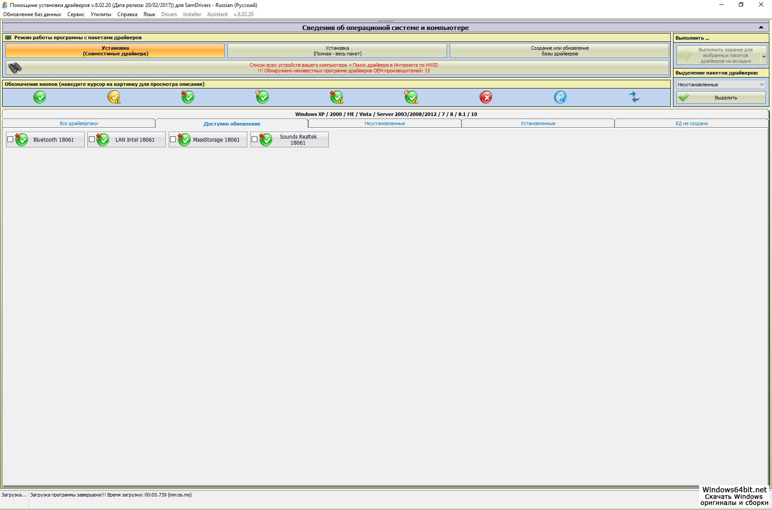The image size is (772, 510).
Task: Click the blue refresh arrows legend icon
Action: click(634, 97)
